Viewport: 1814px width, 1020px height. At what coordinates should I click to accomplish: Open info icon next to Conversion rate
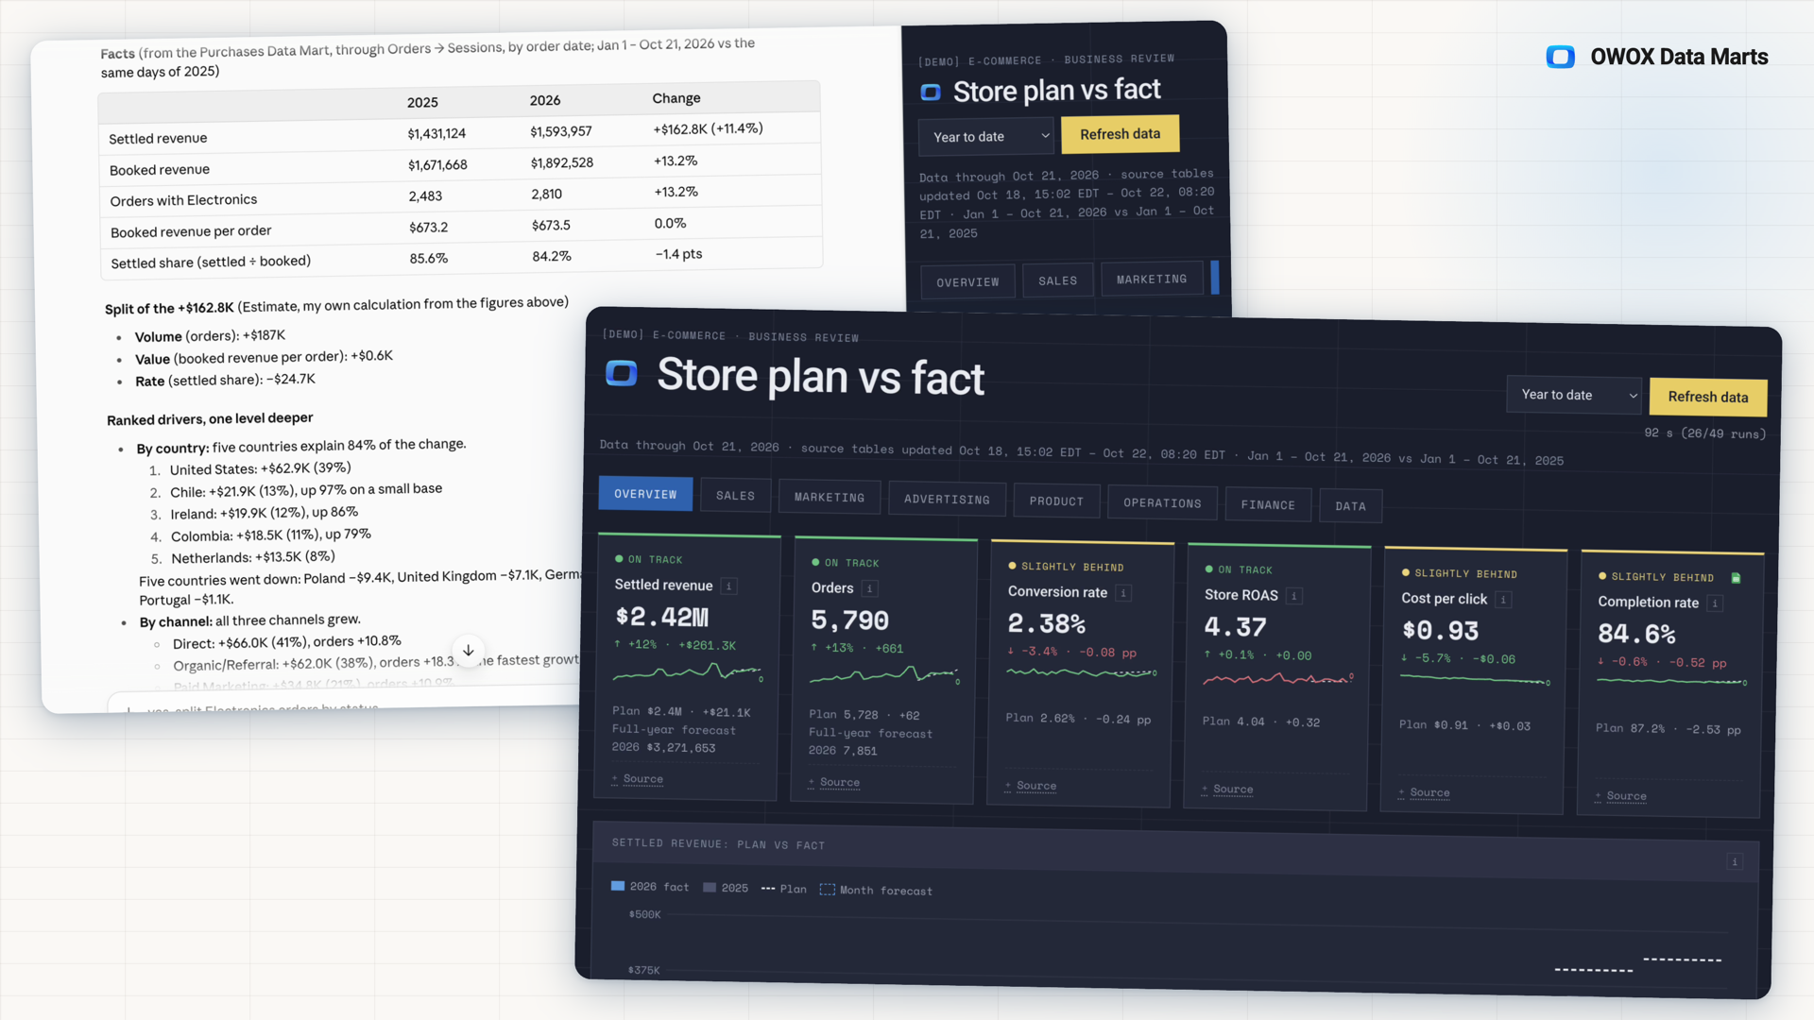(x=1123, y=593)
